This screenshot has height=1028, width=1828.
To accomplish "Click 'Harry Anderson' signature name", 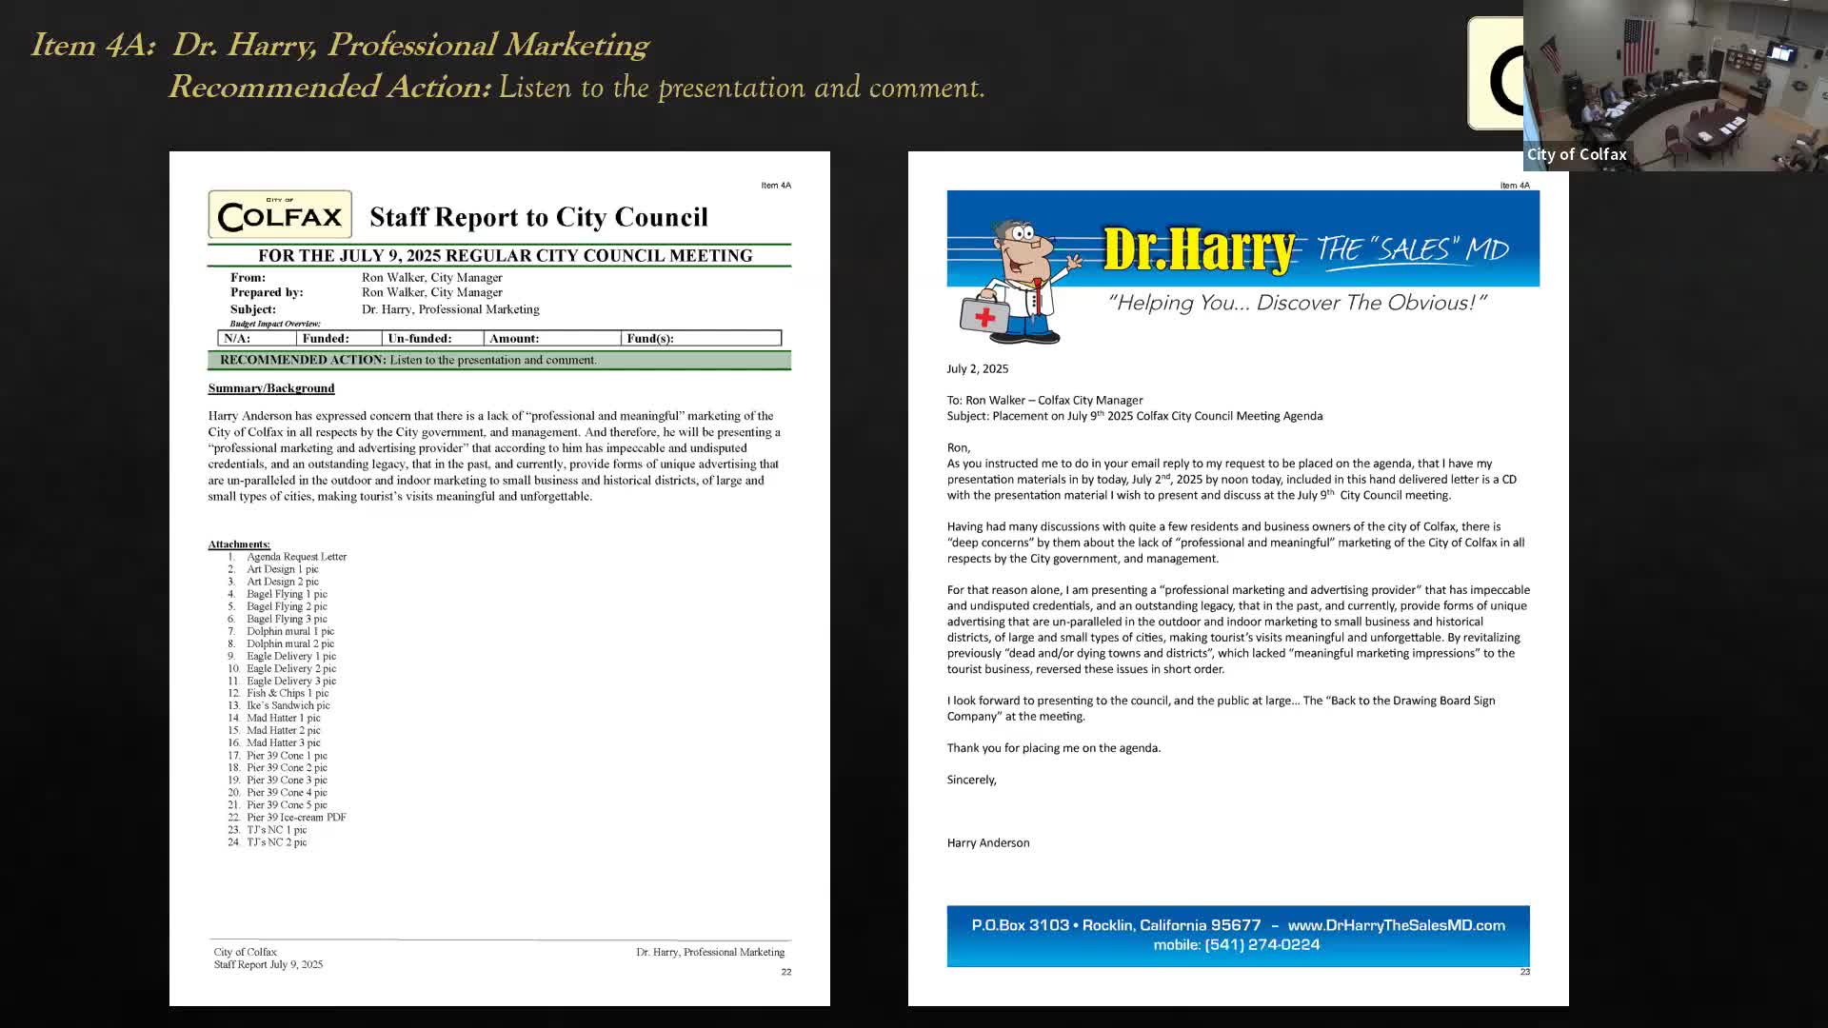I will coord(988,842).
